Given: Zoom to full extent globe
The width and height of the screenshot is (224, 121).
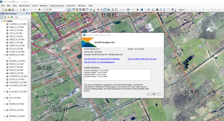Looking at the screenshot, I should pos(108,10).
